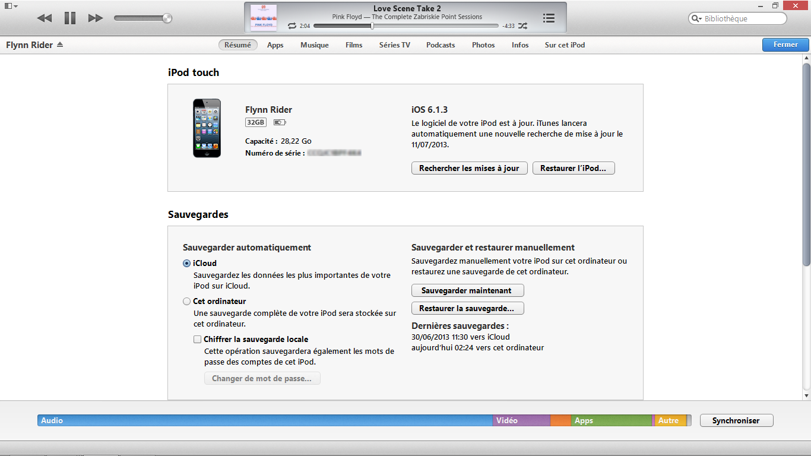Image resolution: width=811 pixels, height=456 pixels.
Task: Open the Photos tab
Action: coord(483,45)
